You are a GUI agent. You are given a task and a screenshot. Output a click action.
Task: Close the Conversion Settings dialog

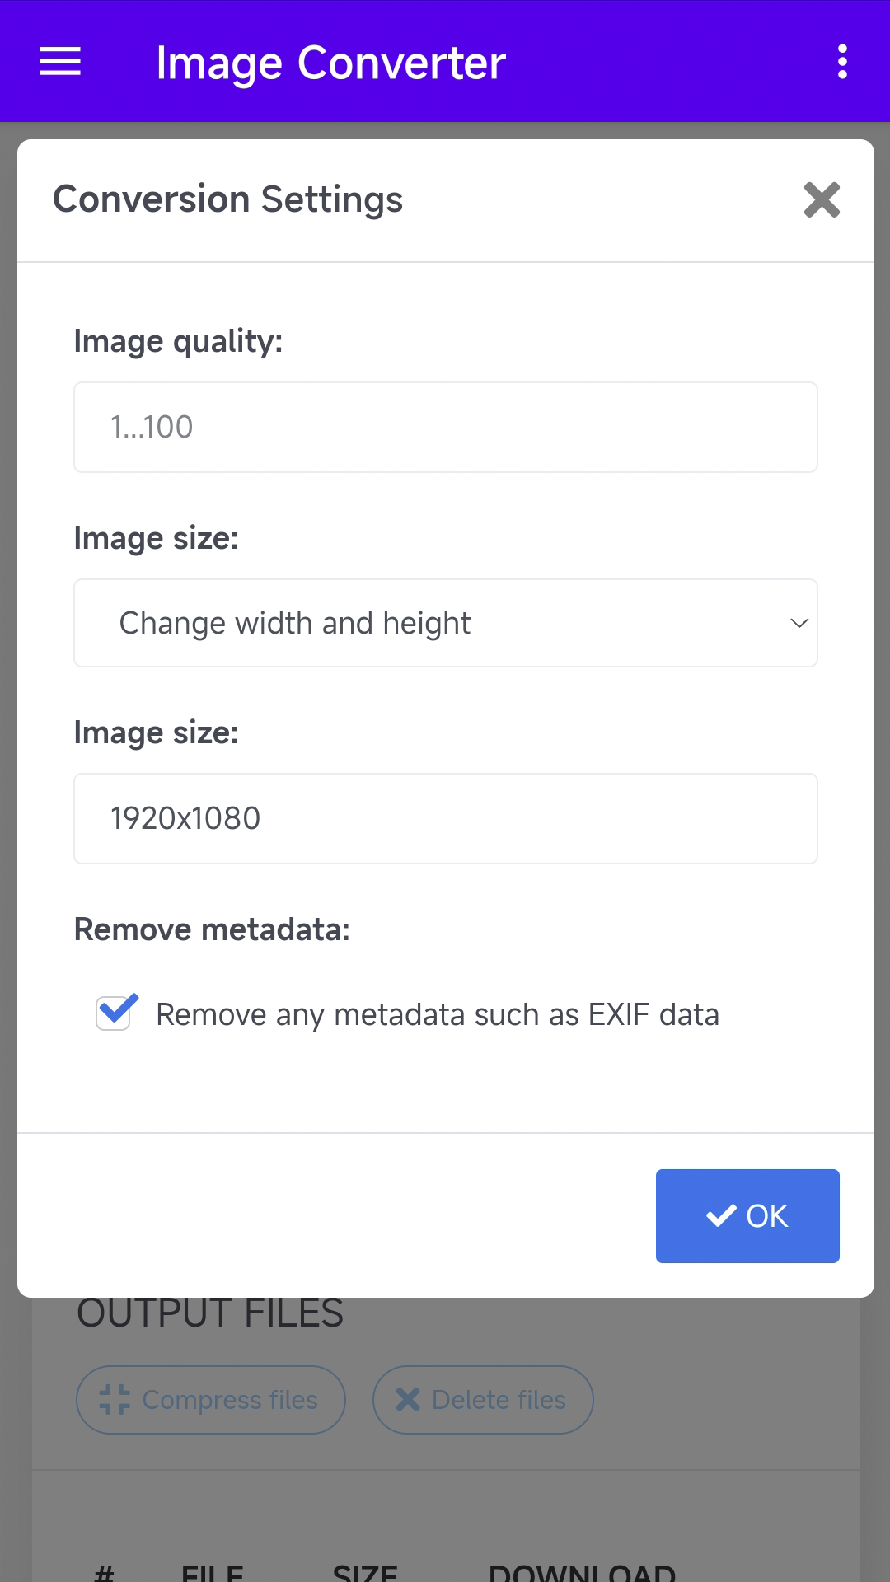tap(822, 200)
